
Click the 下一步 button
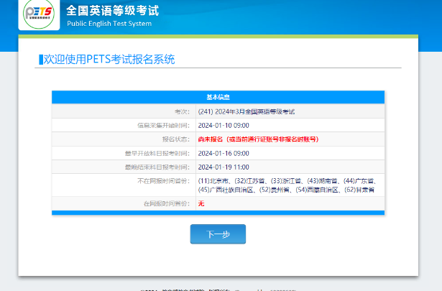point(218,234)
